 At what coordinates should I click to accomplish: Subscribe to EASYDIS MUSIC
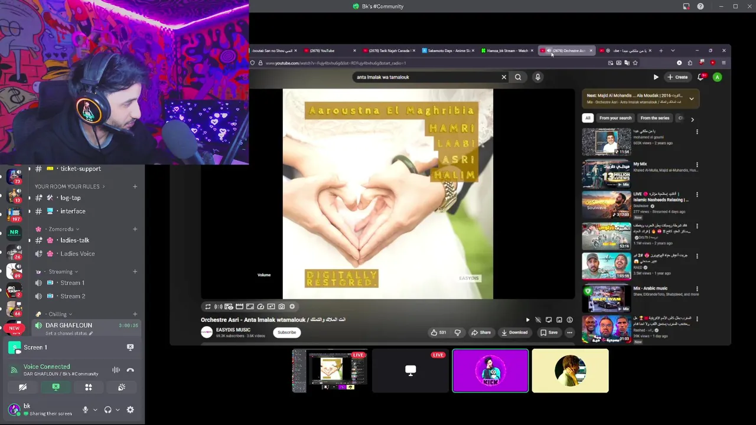pos(286,332)
